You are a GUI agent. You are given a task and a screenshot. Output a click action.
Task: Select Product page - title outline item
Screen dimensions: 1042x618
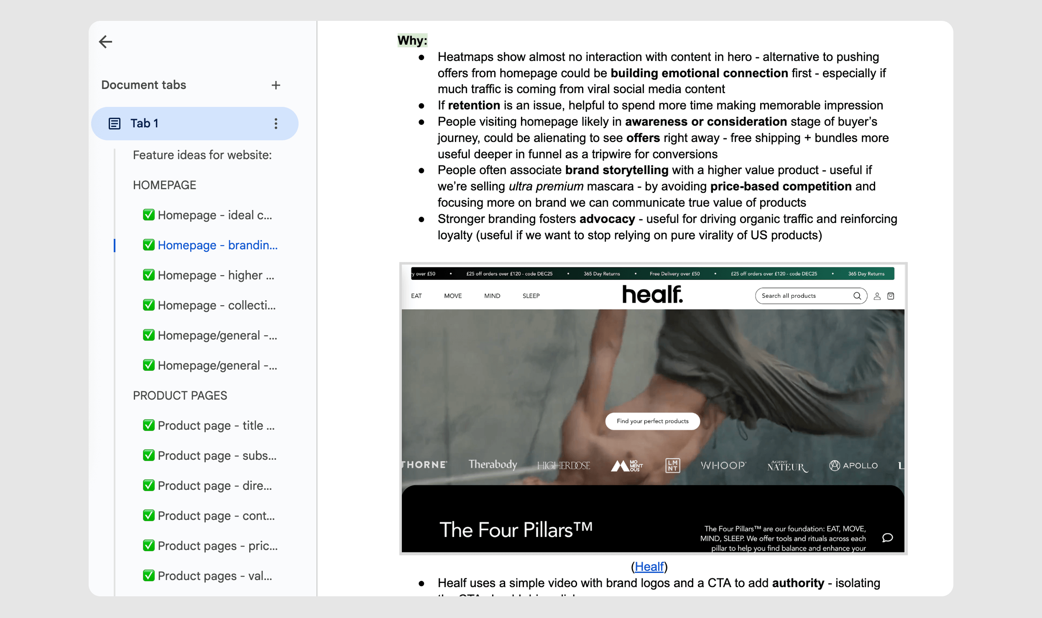216,426
